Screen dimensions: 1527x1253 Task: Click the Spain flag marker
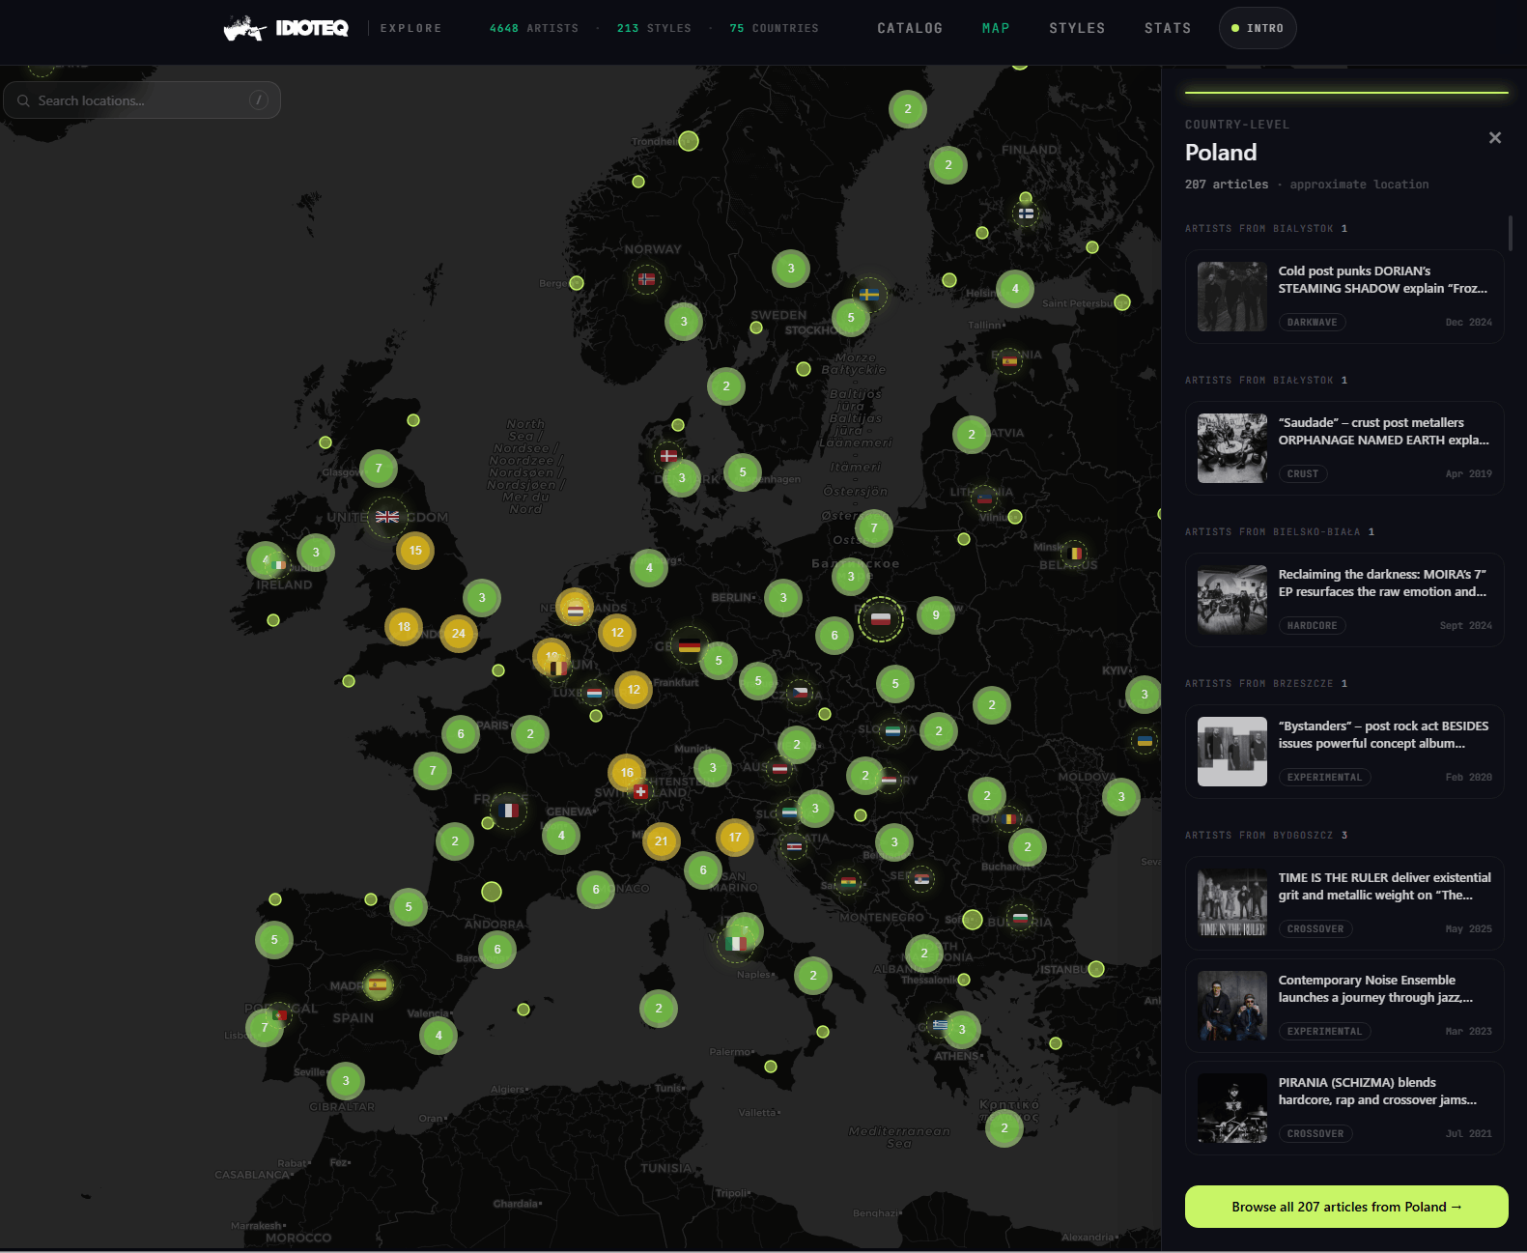378,984
